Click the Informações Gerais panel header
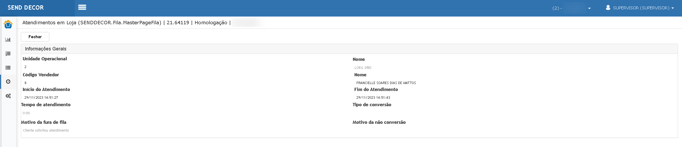Image resolution: width=682 pixels, height=147 pixels. click(x=349, y=49)
